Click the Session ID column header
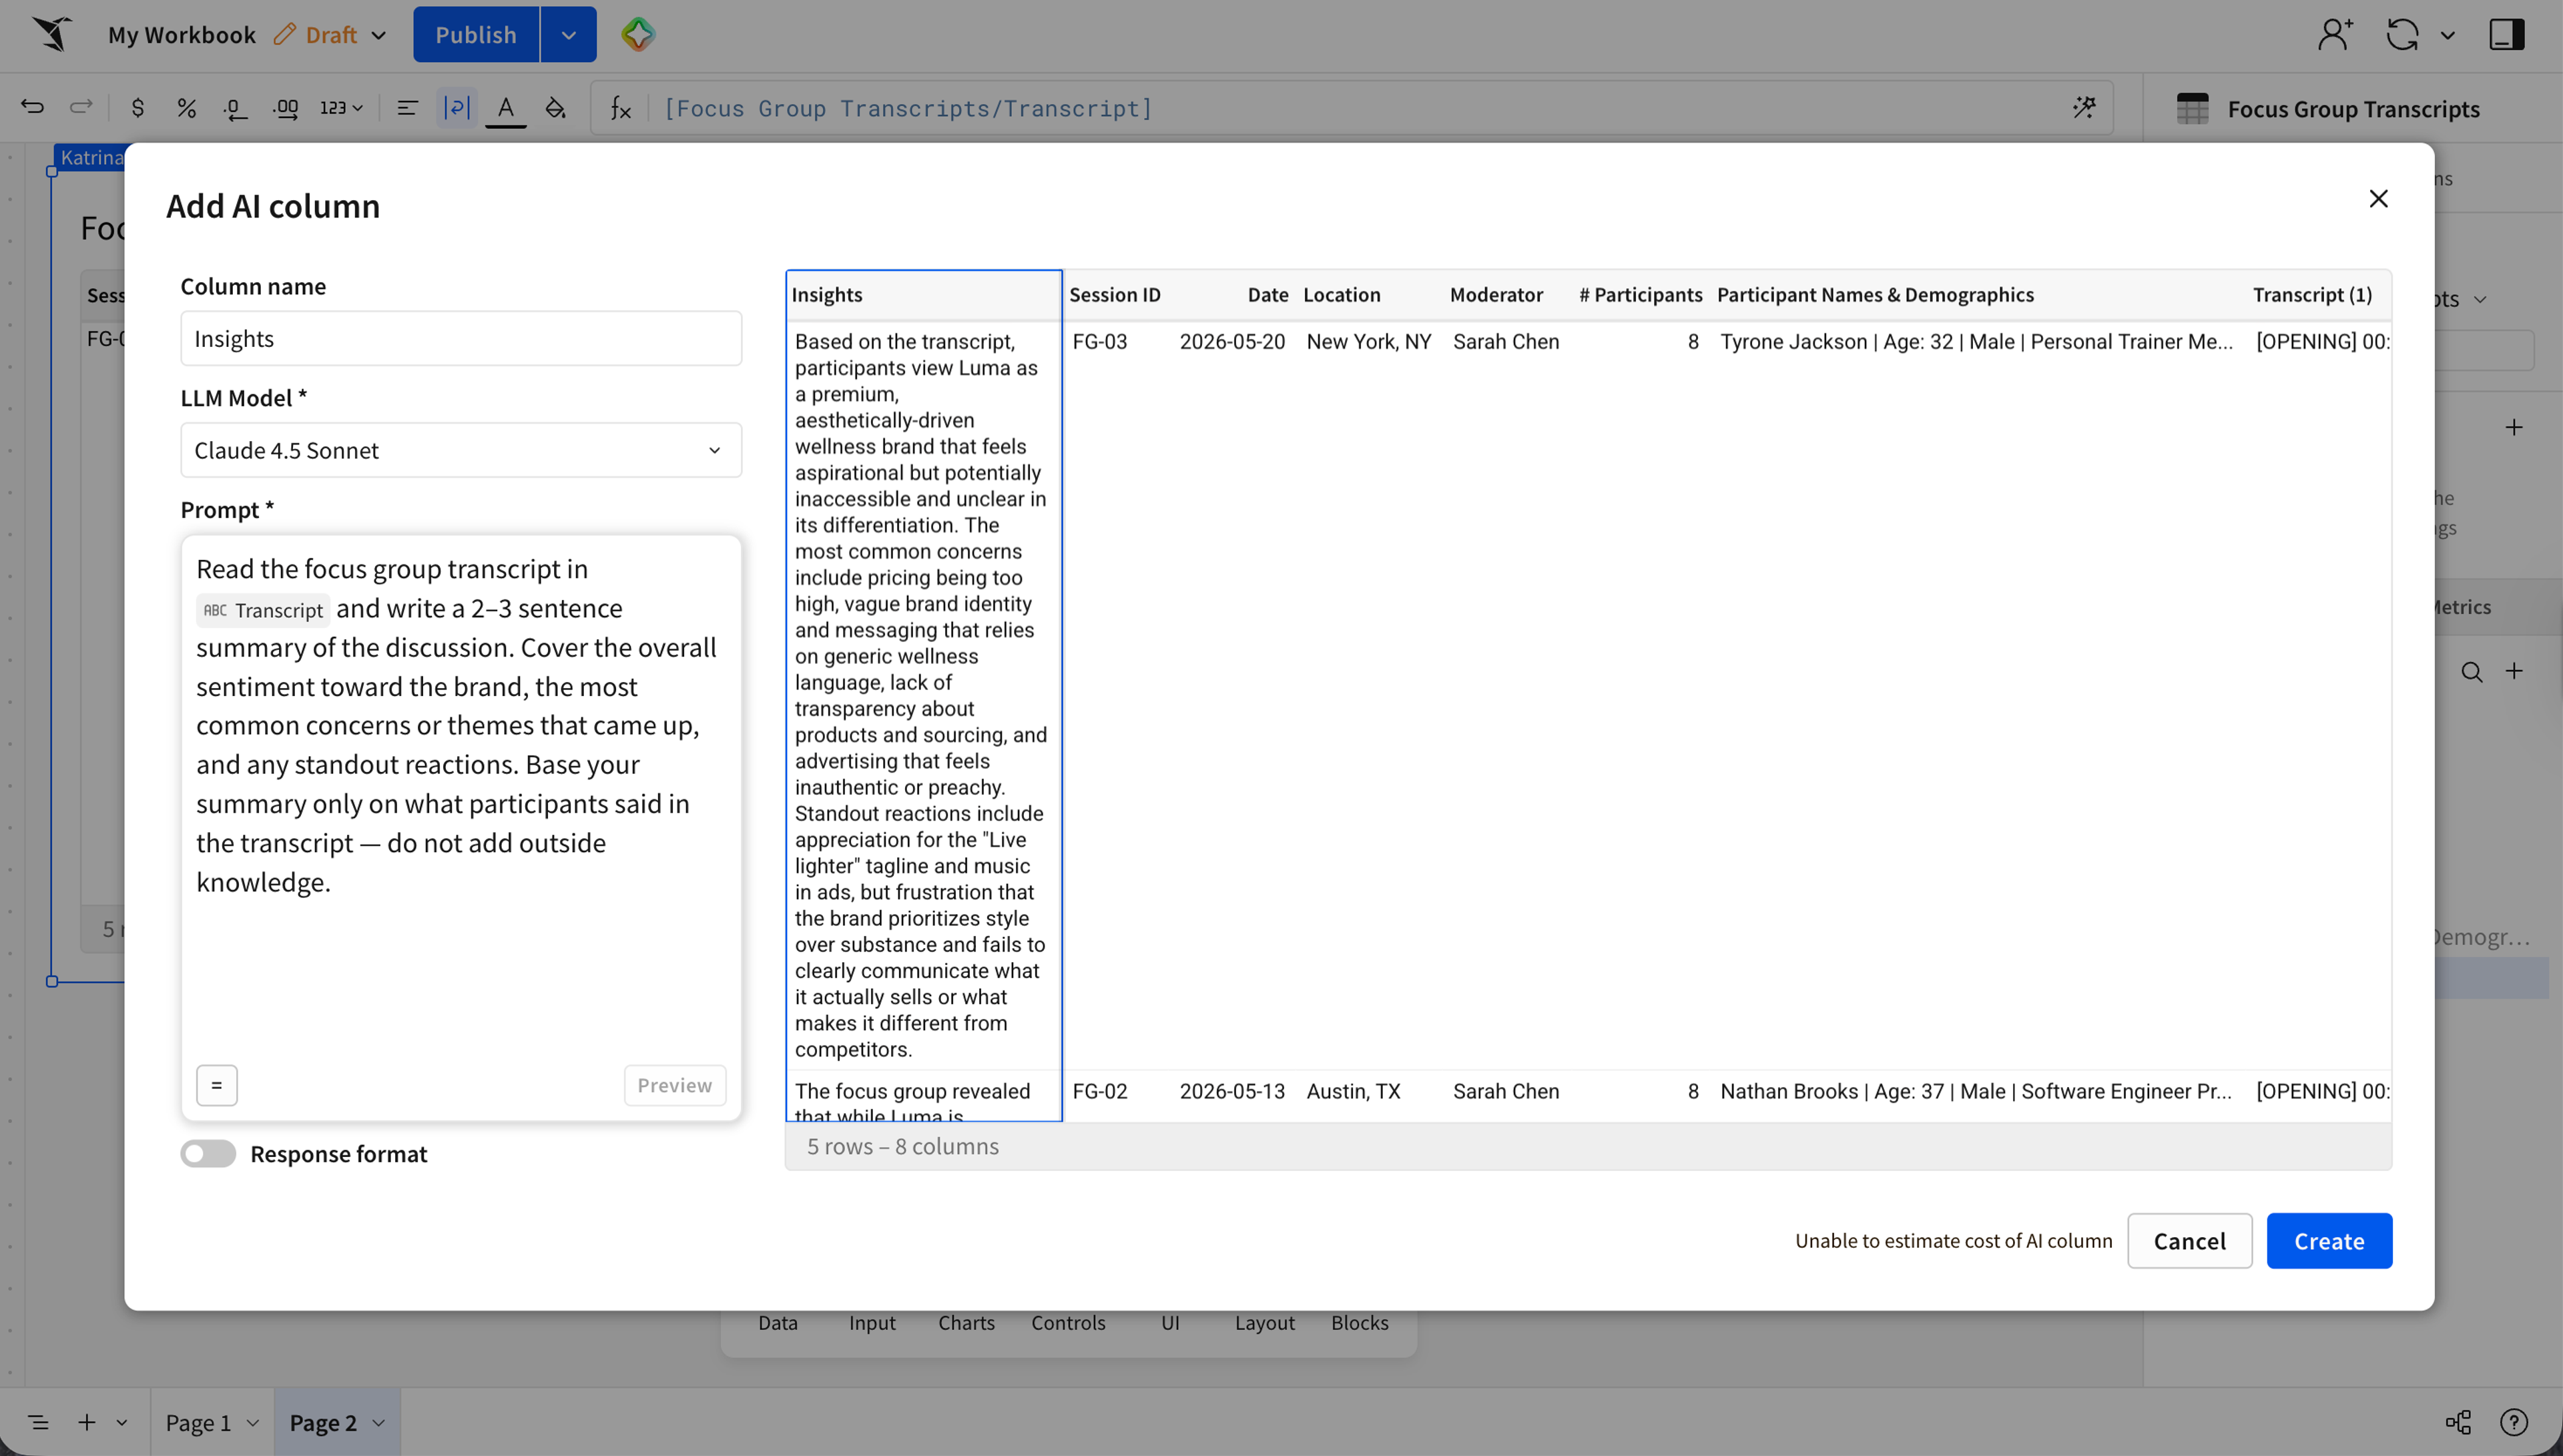Image resolution: width=2563 pixels, height=1456 pixels. click(x=1115, y=295)
